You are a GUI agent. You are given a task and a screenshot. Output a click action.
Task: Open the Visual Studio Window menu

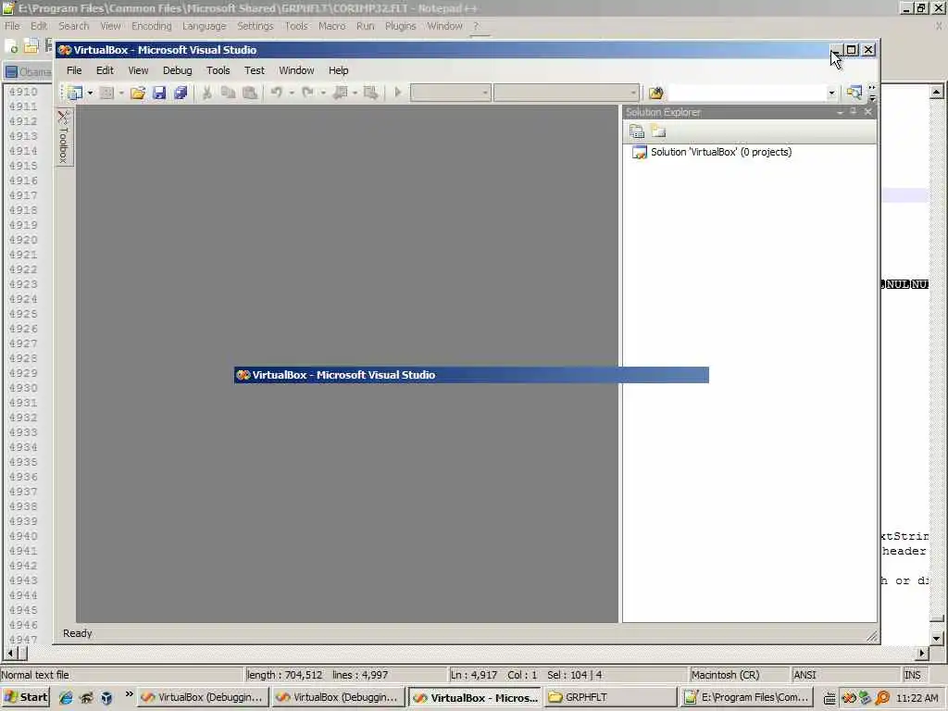[x=296, y=70]
